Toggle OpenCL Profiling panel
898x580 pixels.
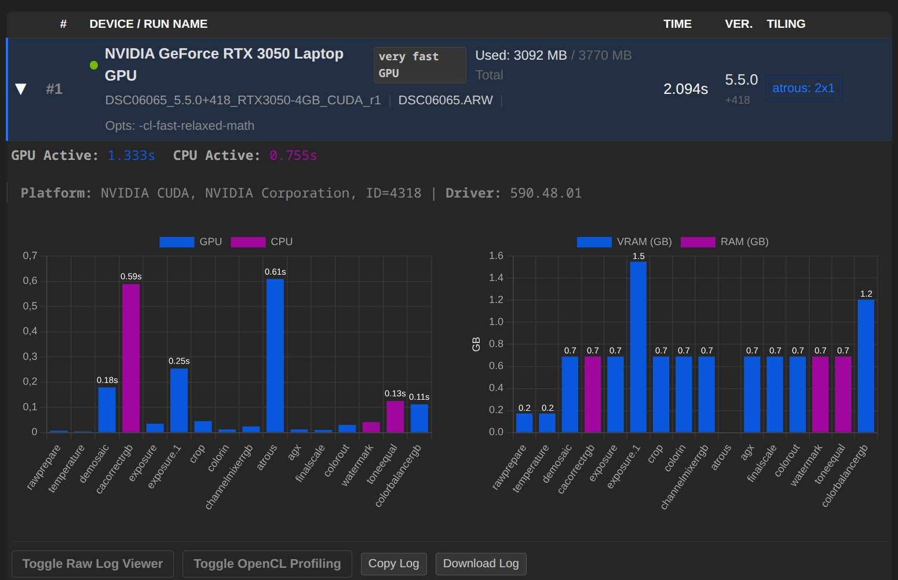click(x=267, y=564)
